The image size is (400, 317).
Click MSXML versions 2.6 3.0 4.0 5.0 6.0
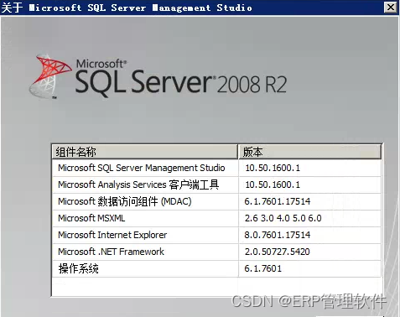(x=283, y=218)
